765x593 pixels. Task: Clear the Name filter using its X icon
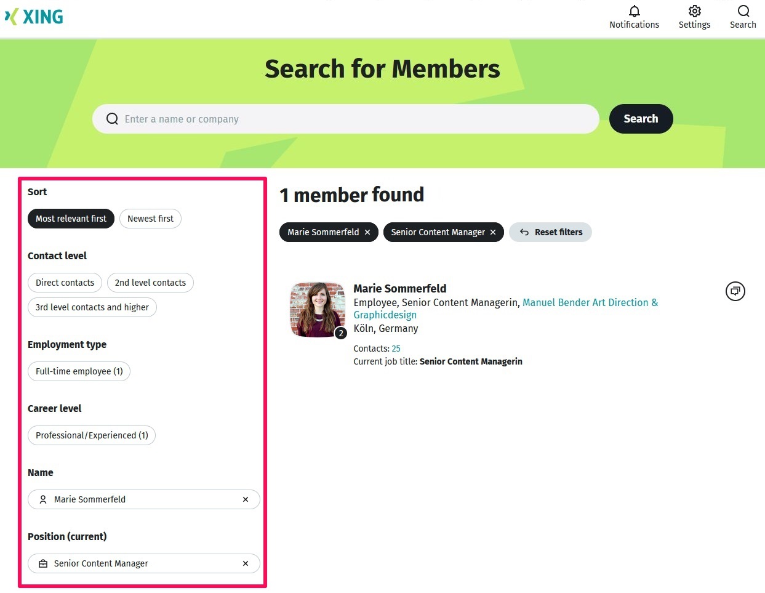point(245,499)
